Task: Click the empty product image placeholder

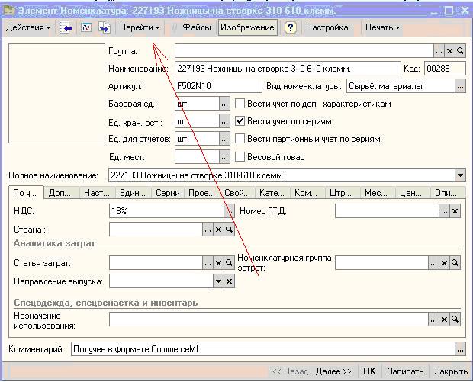Action: [55, 93]
